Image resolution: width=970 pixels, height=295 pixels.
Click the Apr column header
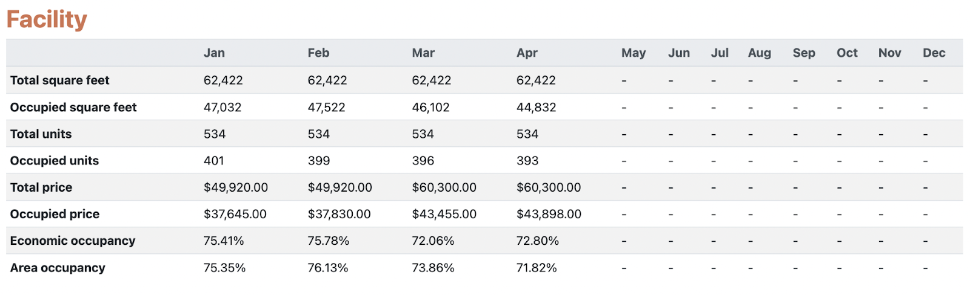[527, 53]
